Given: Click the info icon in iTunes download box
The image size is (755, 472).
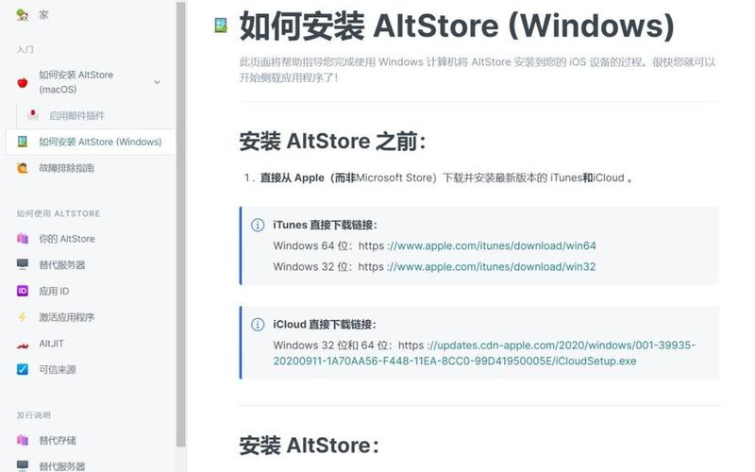Looking at the screenshot, I should pyautogui.click(x=258, y=225).
